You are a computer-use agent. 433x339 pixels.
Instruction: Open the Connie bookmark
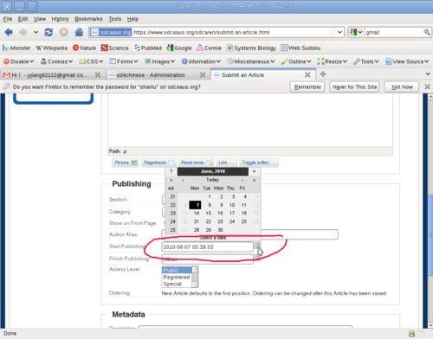coord(209,48)
